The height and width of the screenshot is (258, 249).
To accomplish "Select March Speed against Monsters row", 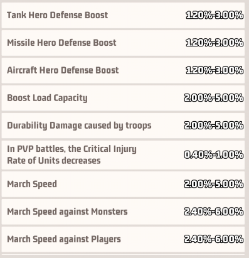I will tap(123, 212).
